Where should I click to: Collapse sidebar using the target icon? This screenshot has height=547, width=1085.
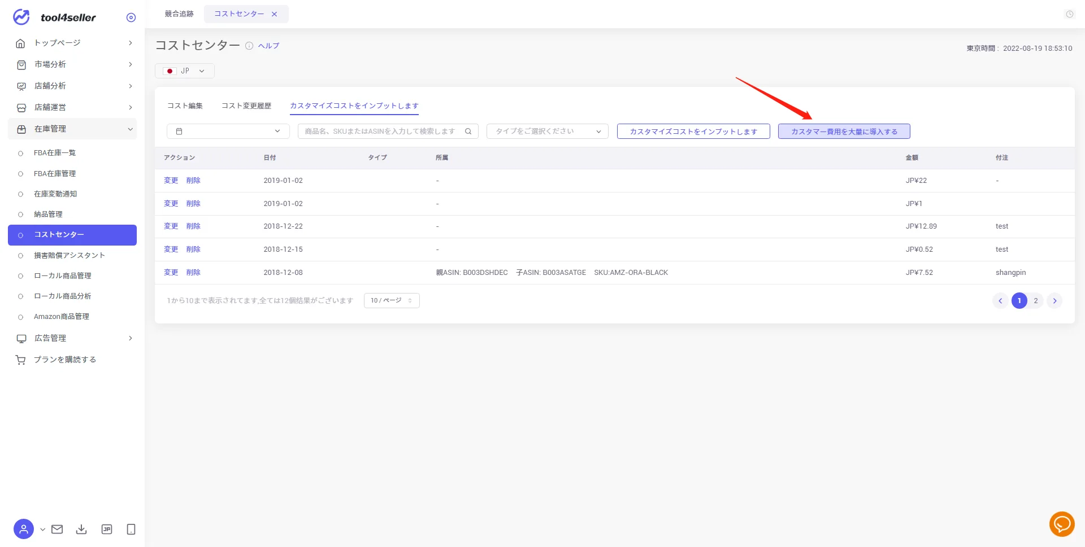[131, 17]
